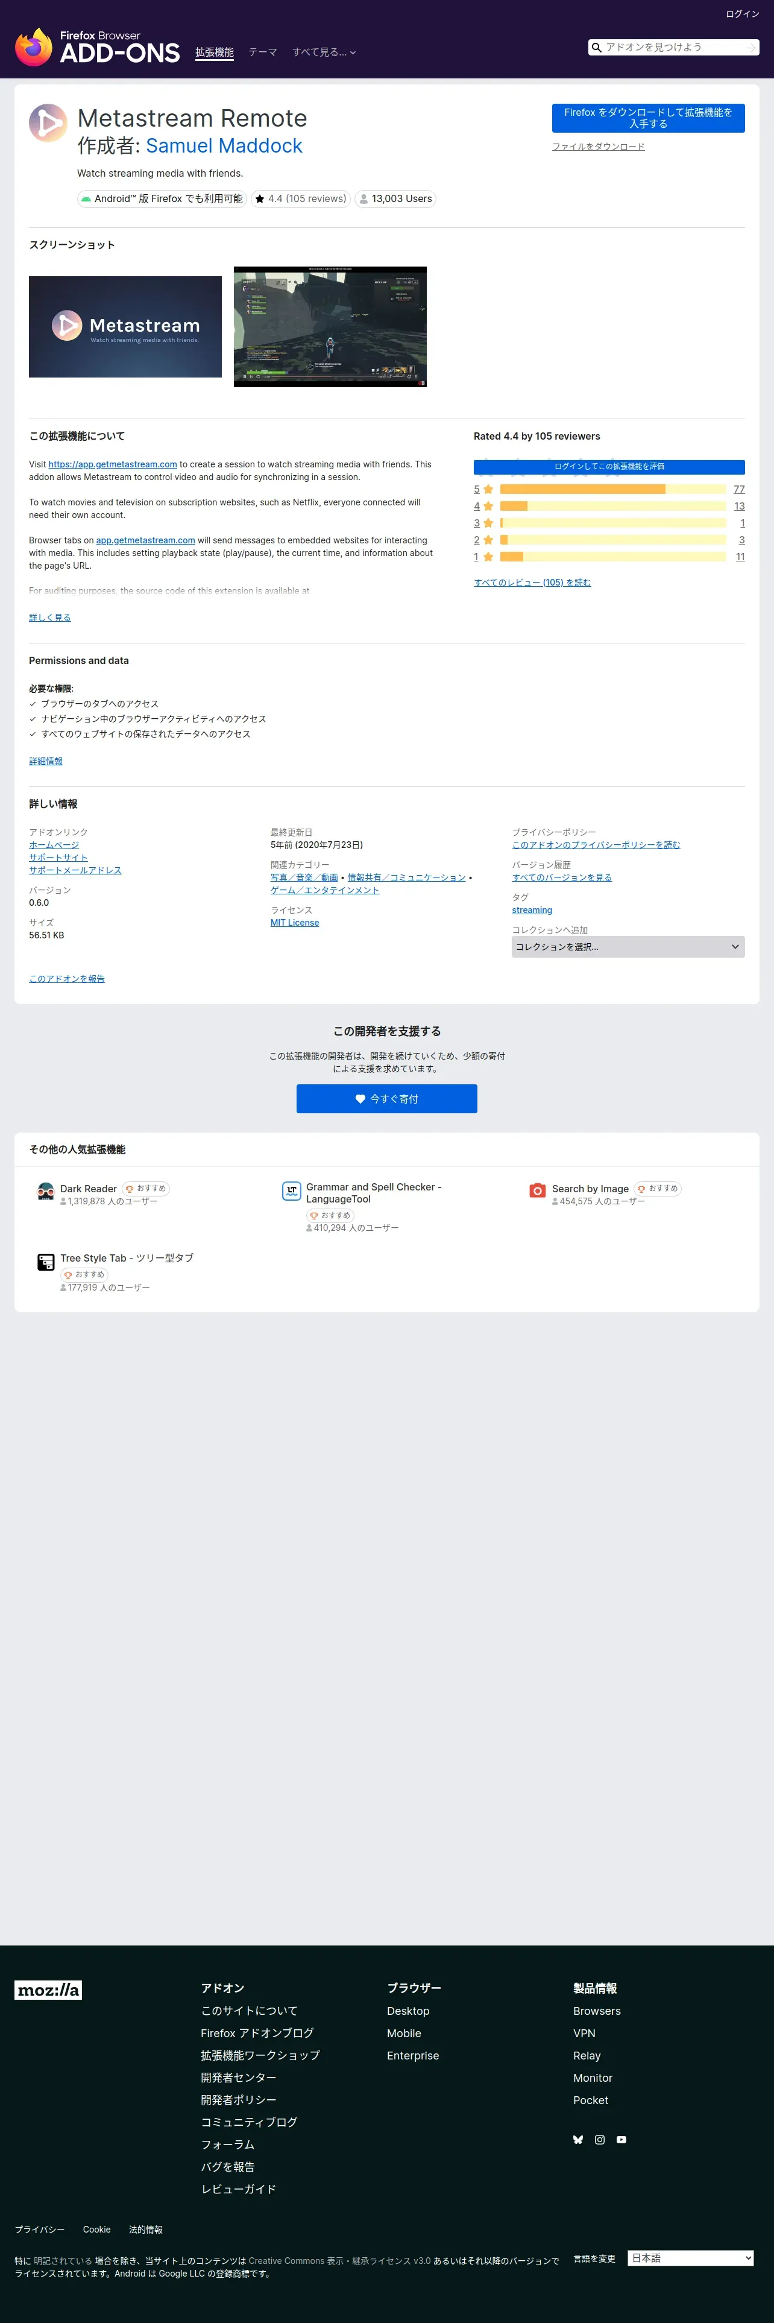Viewport: 774px width, 2323px height.
Task: Open the サポートサイト link
Action: pos(58,858)
